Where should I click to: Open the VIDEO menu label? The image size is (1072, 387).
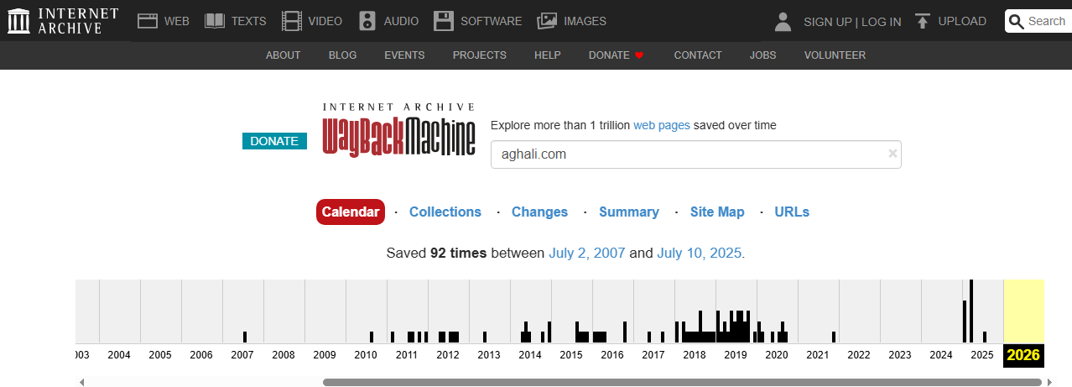click(325, 21)
